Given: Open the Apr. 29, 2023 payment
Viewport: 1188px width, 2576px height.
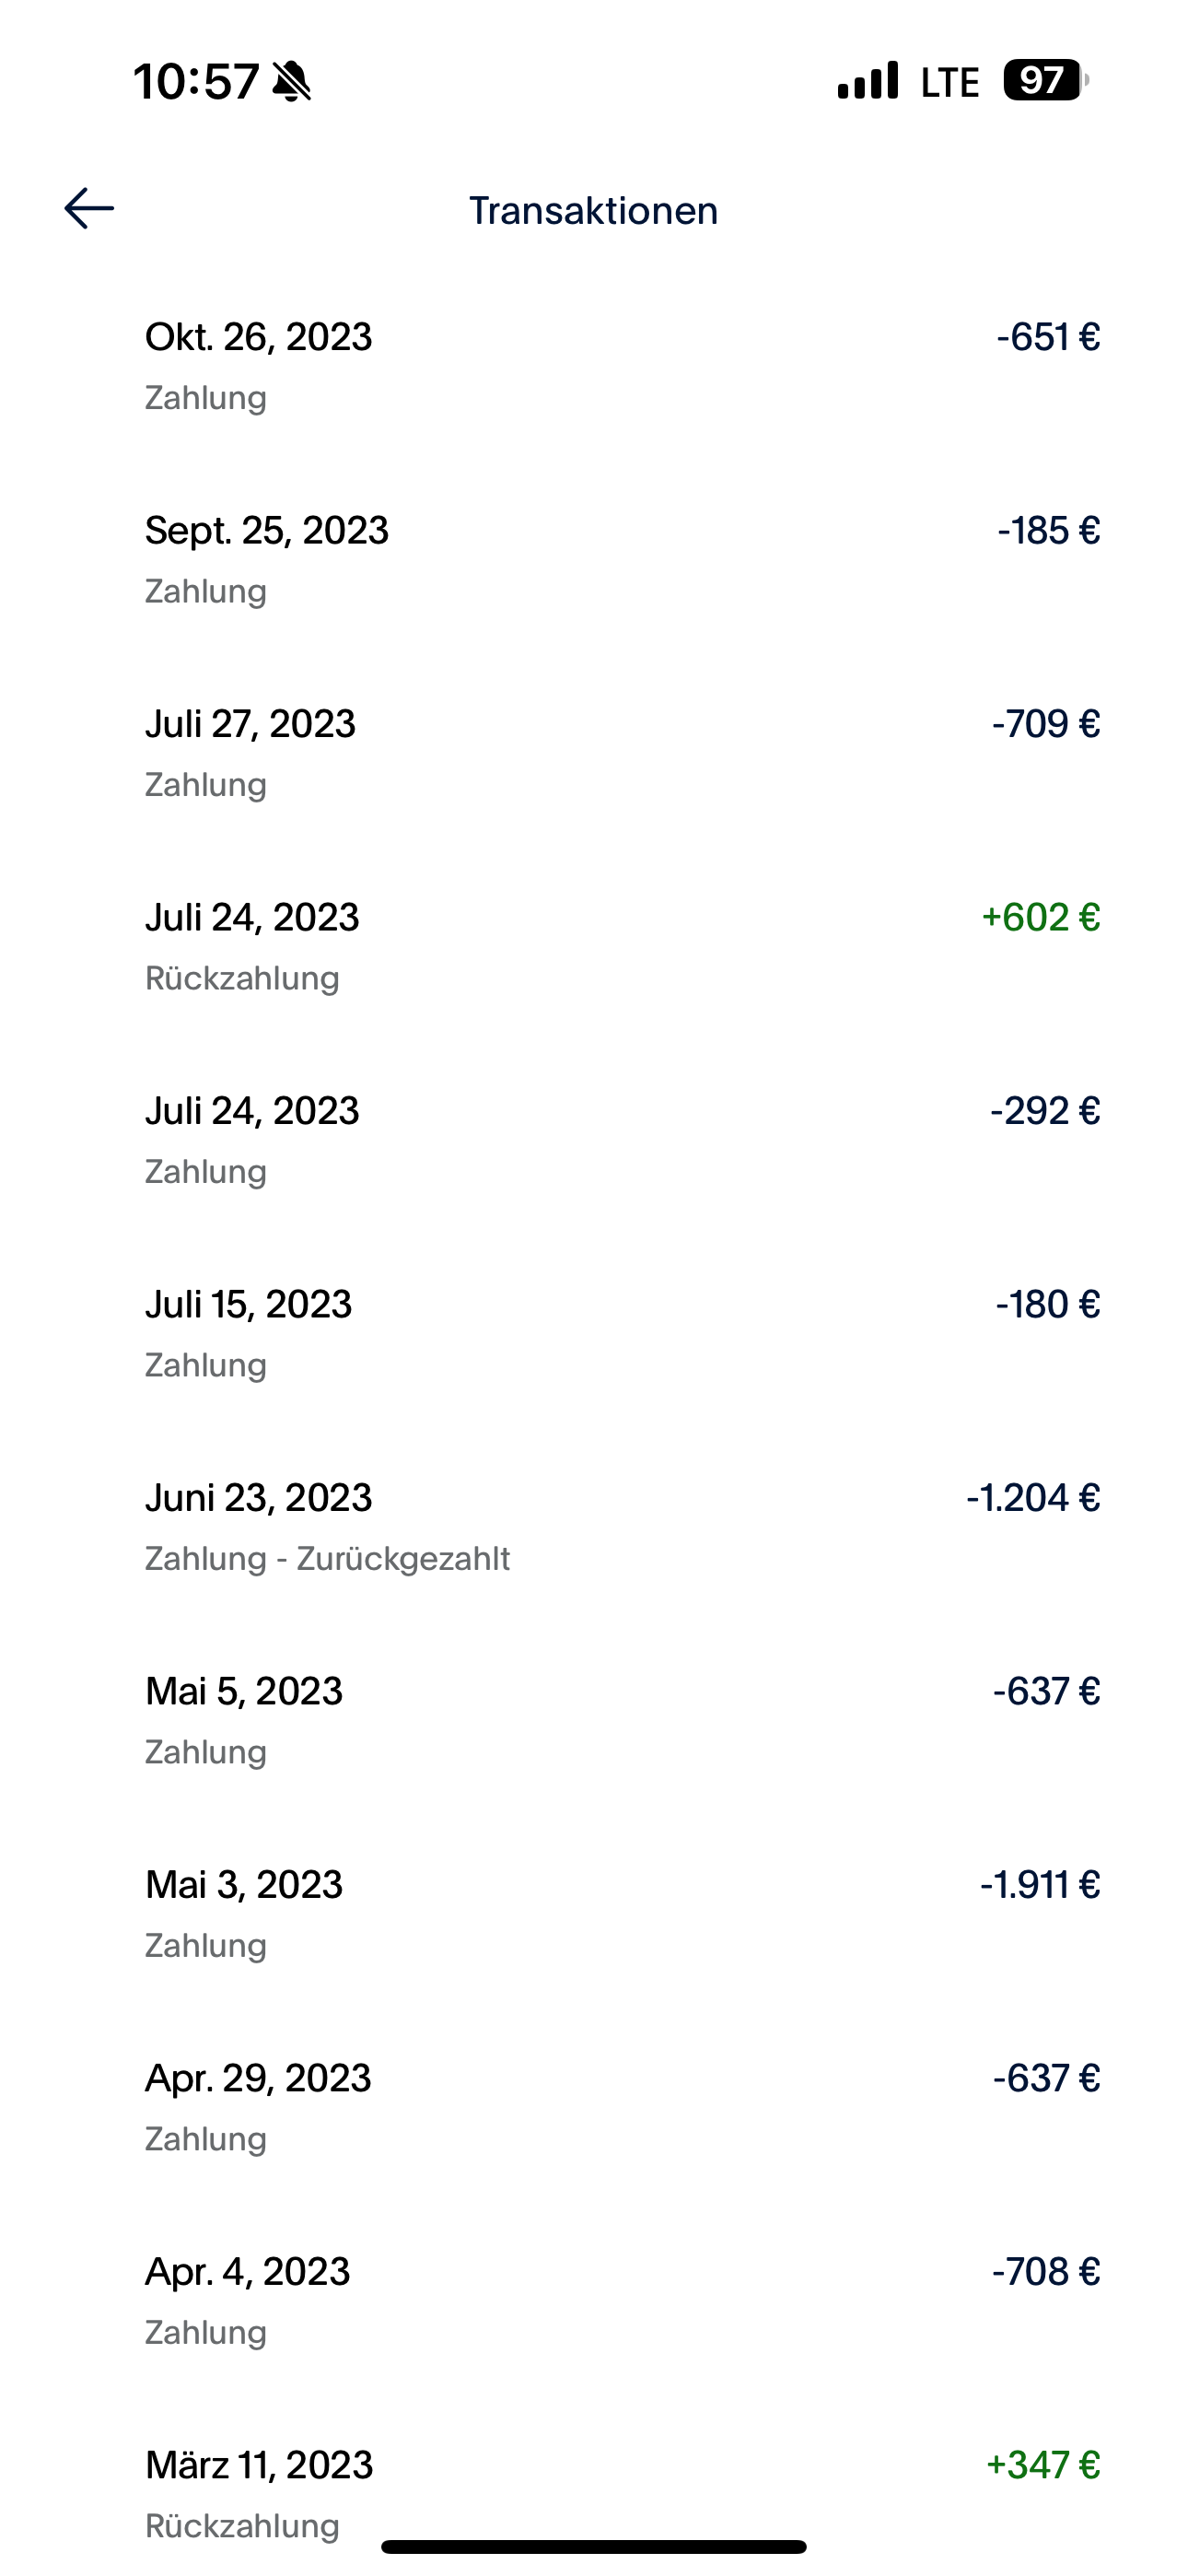Looking at the screenshot, I should coord(620,2106).
